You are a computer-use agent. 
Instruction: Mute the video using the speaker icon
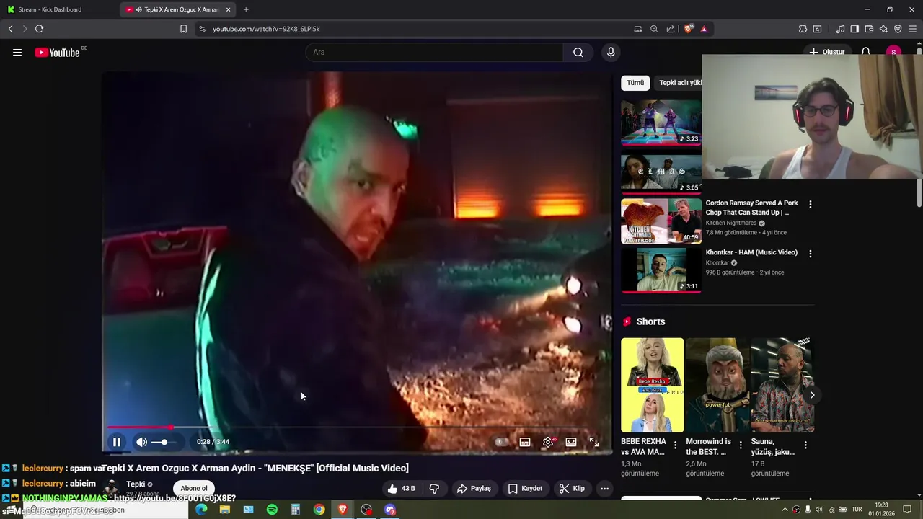141,442
